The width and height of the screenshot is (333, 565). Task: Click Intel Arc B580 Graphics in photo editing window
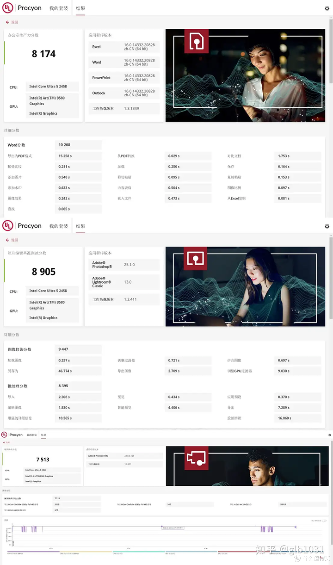(47, 305)
